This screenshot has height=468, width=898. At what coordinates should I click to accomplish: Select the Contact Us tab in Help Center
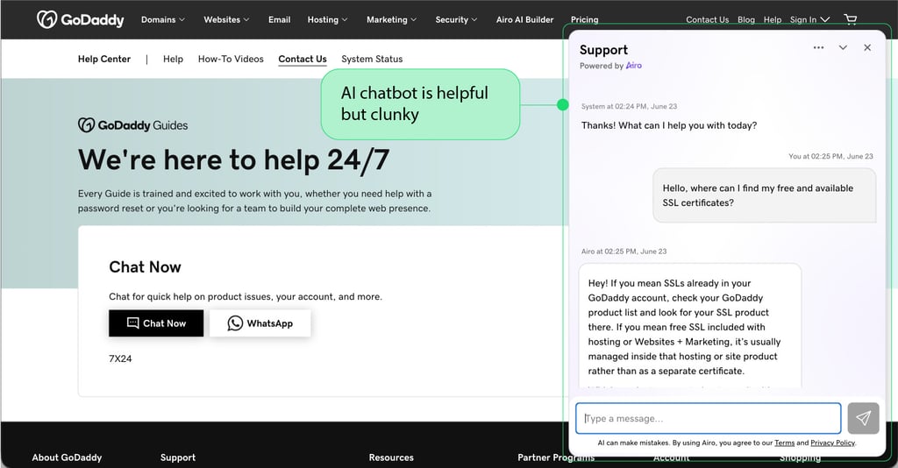303,59
